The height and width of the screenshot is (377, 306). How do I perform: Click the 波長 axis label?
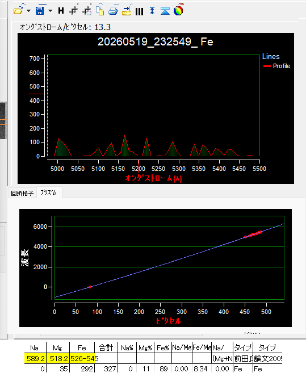coord(25,258)
